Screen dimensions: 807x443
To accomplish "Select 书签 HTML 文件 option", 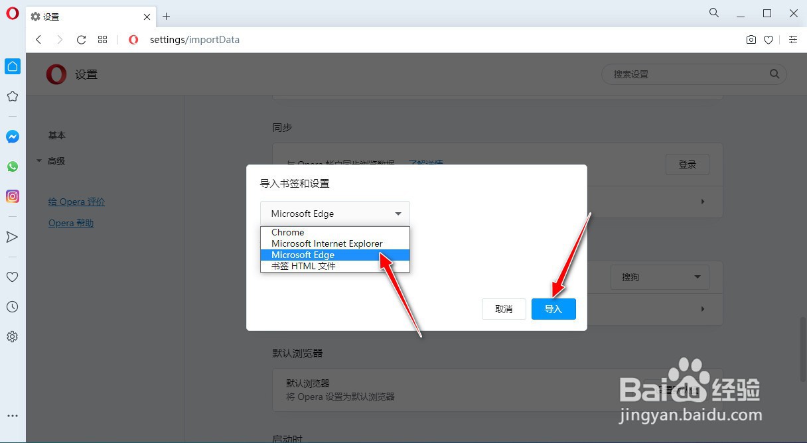I will (335, 266).
